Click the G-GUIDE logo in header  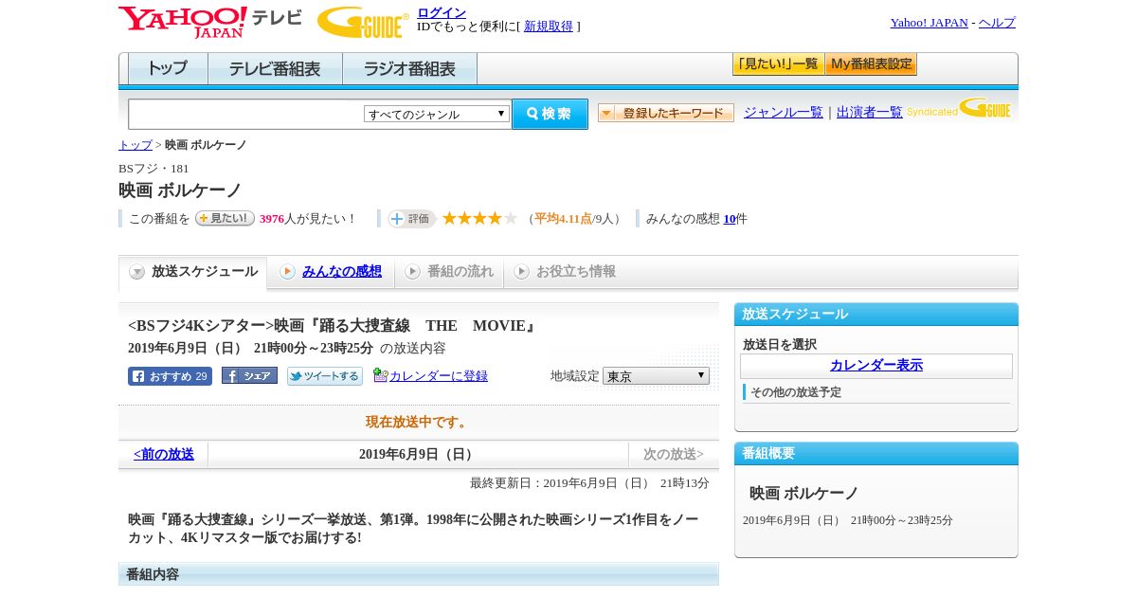(363, 22)
